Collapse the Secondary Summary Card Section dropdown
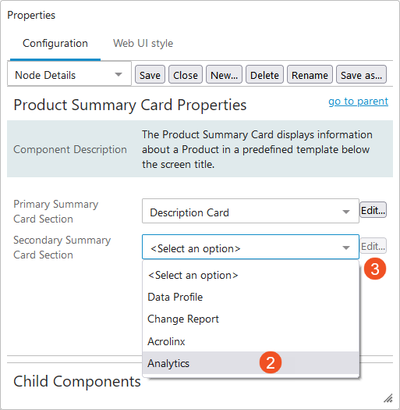 click(250, 247)
